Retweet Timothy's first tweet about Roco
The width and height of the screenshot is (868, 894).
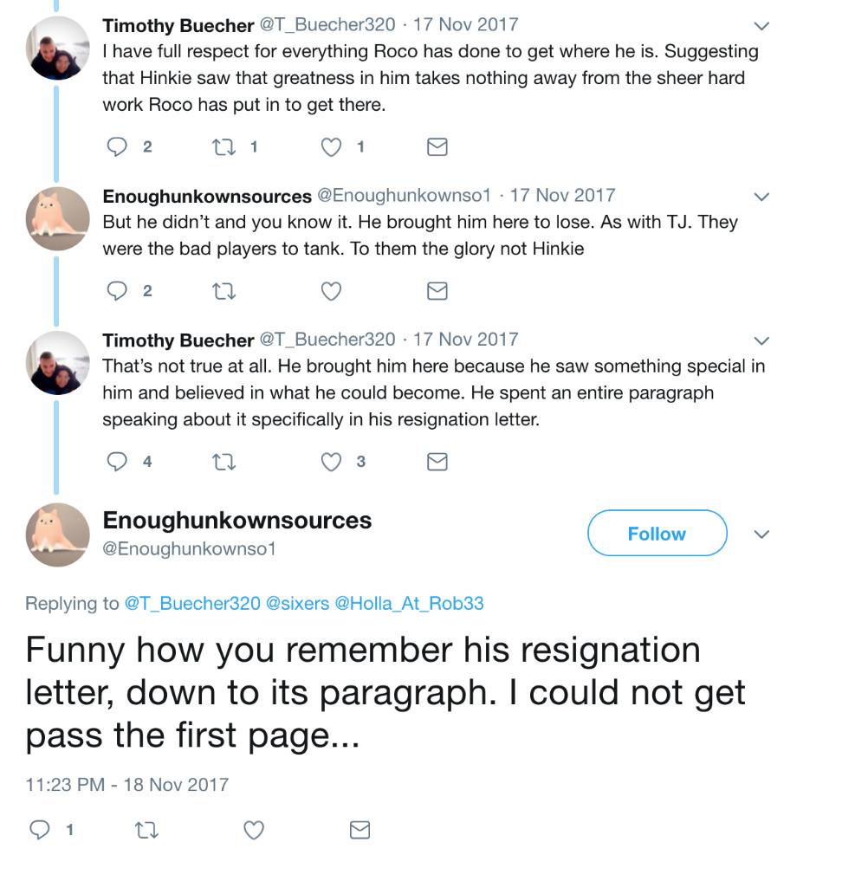(223, 147)
